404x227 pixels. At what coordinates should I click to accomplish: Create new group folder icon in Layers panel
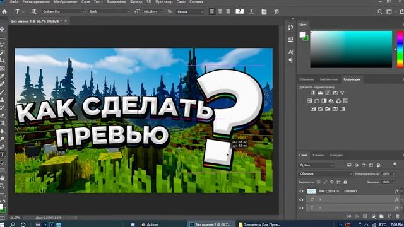tap(381, 216)
